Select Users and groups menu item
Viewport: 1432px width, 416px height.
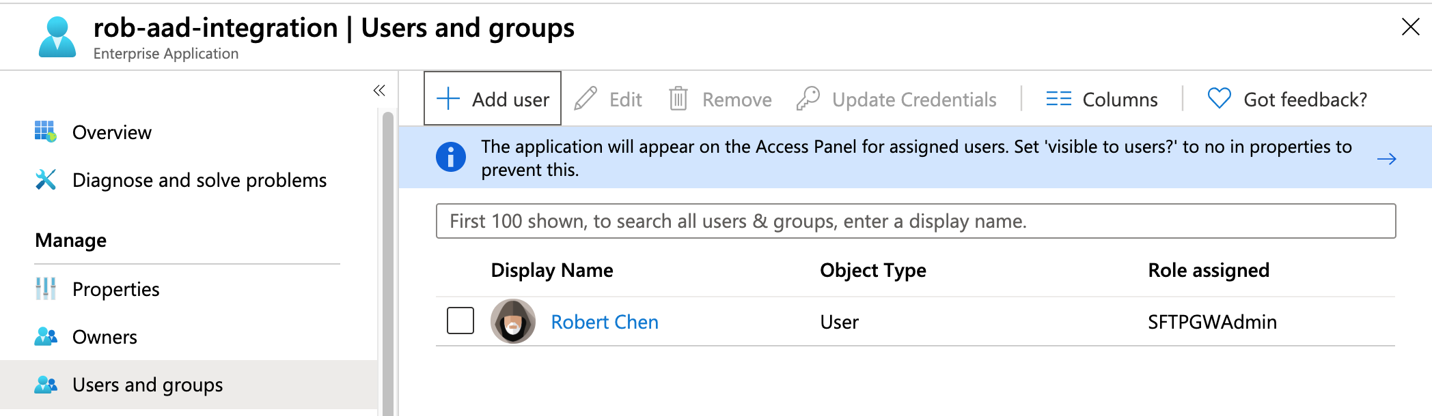point(189,385)
